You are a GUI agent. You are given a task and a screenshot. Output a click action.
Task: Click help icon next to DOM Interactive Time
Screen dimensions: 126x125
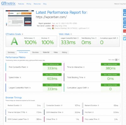63,112
